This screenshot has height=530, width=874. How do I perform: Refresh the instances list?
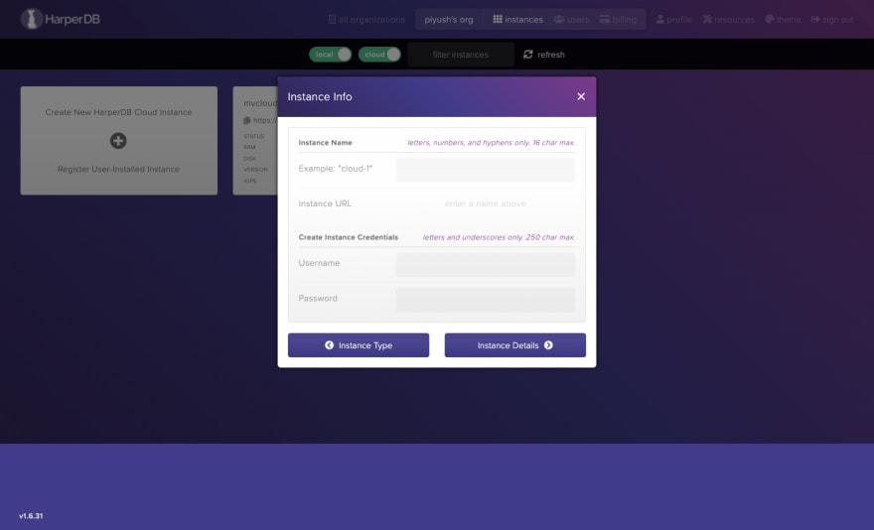tap(543, 55)
